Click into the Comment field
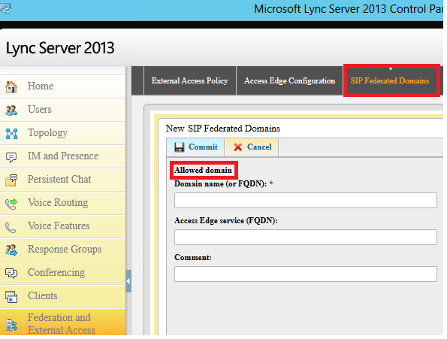 [306, 274]
